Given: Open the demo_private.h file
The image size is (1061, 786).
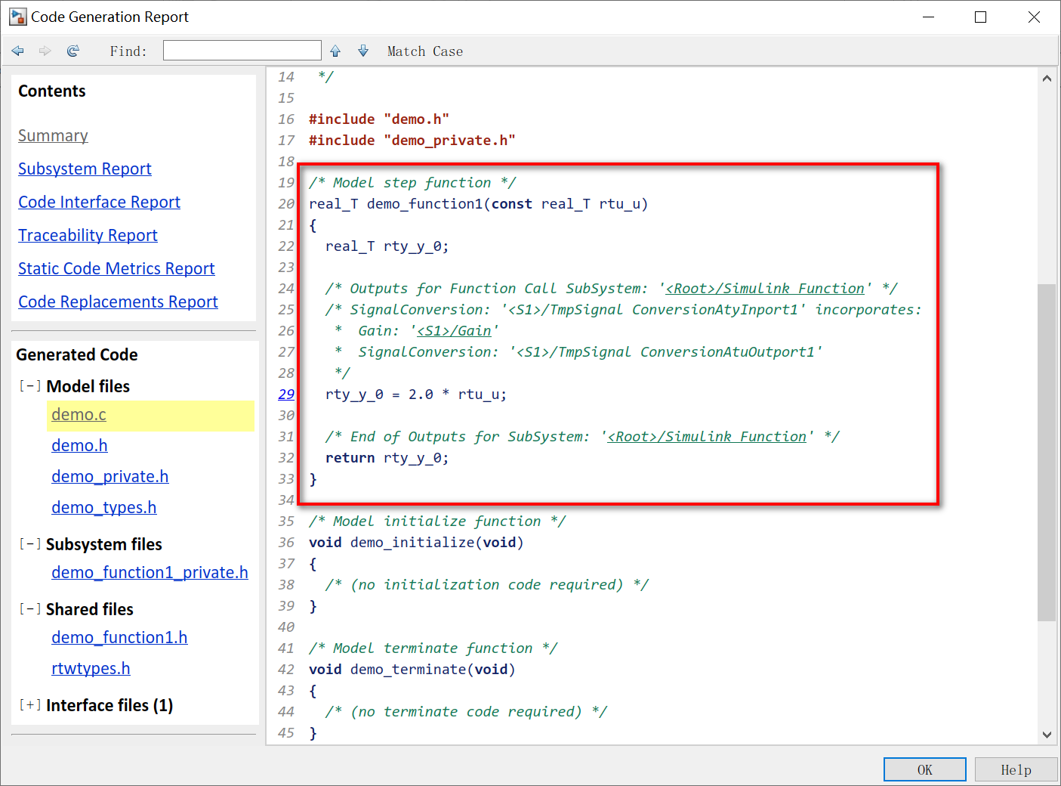Looking at the screenshot, I should tap(109, 476).
